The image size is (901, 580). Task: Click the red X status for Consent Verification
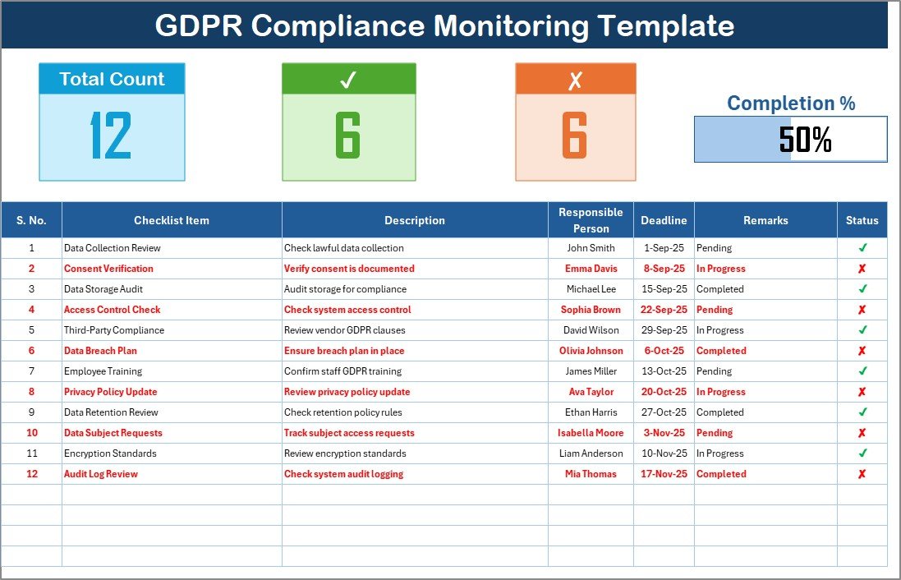pyautogui.click(x=862, y=269)
